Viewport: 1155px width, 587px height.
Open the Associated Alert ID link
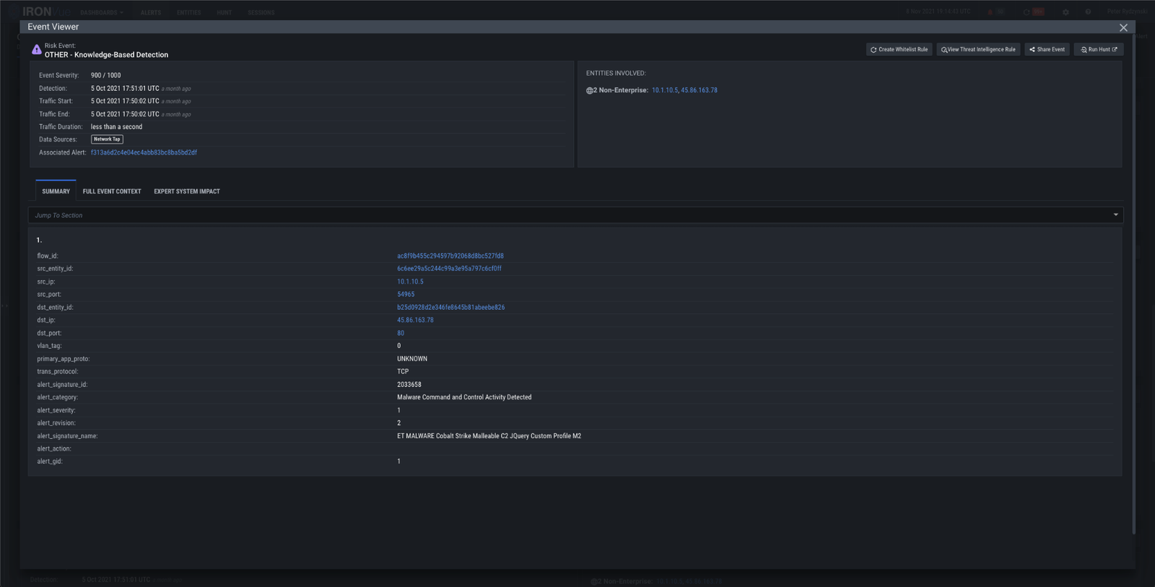pos(144,152)
